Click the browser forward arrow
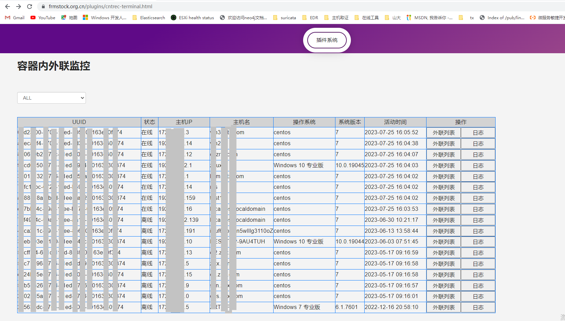 (19, 7)
